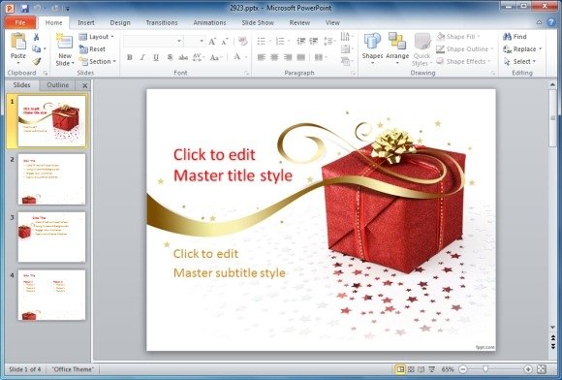Screen dimensions: 562x380
Task: Click the 65% zoom level
Action: (448, 369)
